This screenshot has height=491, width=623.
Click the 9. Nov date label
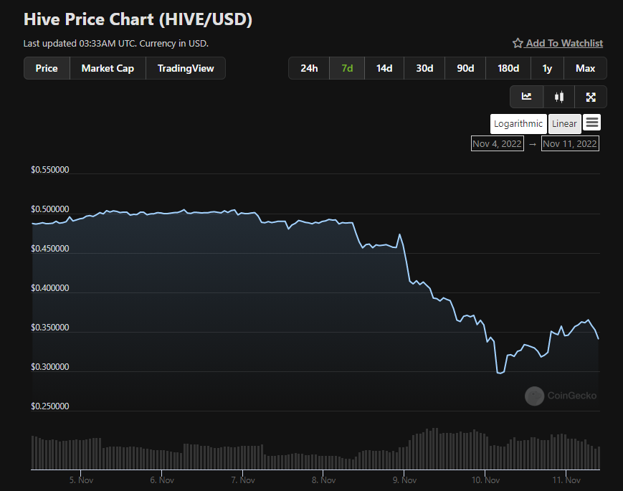pos(404,480)
